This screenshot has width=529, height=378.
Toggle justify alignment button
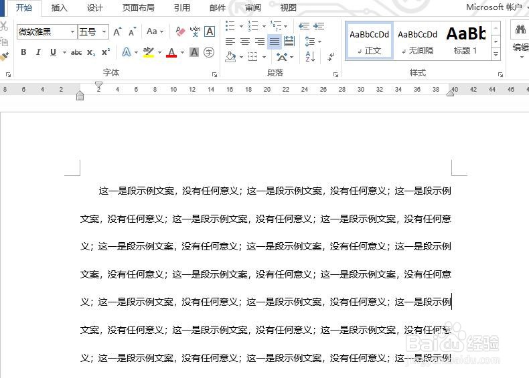(275, 41)
